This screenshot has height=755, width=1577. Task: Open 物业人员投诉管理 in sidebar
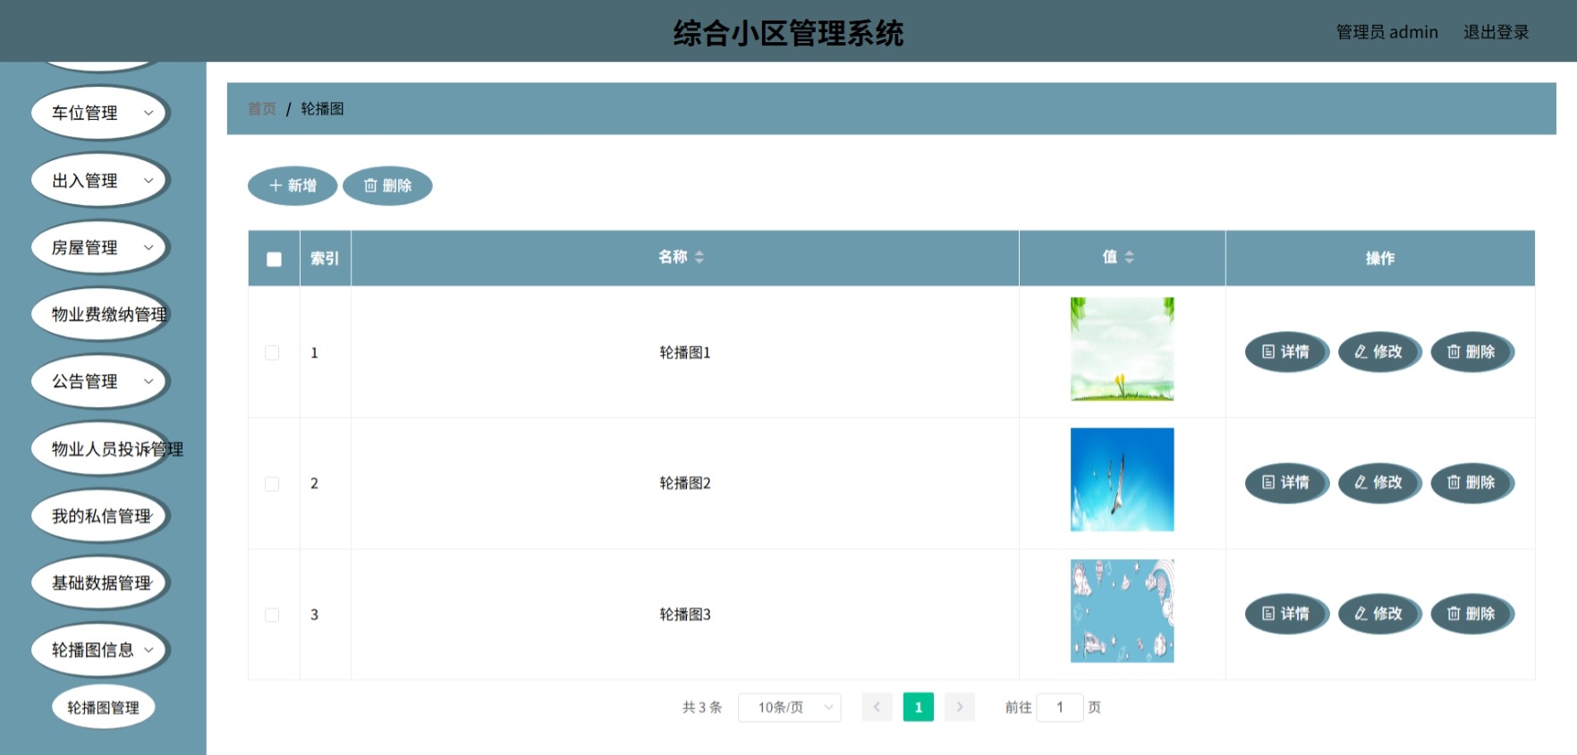coord(100,449)
